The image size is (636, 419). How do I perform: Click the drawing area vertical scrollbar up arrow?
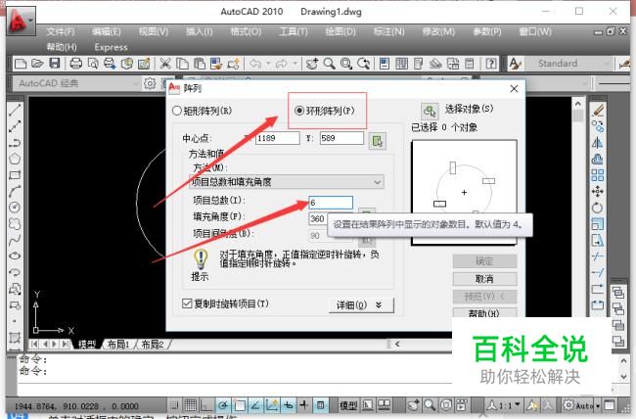[x=578, y=104]
